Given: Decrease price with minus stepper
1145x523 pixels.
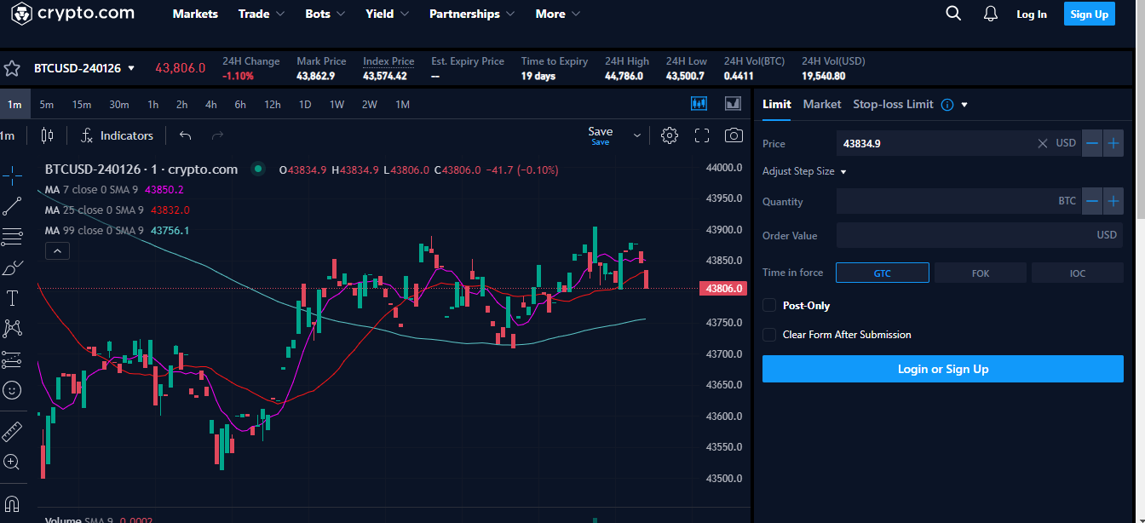Looking at the screenshot, I should (1092, 143).
